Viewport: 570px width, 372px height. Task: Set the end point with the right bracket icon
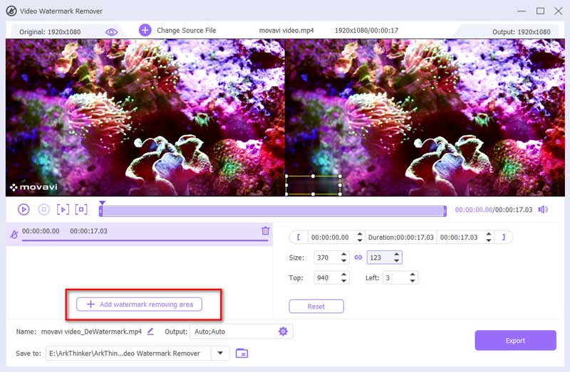[504, 237]
